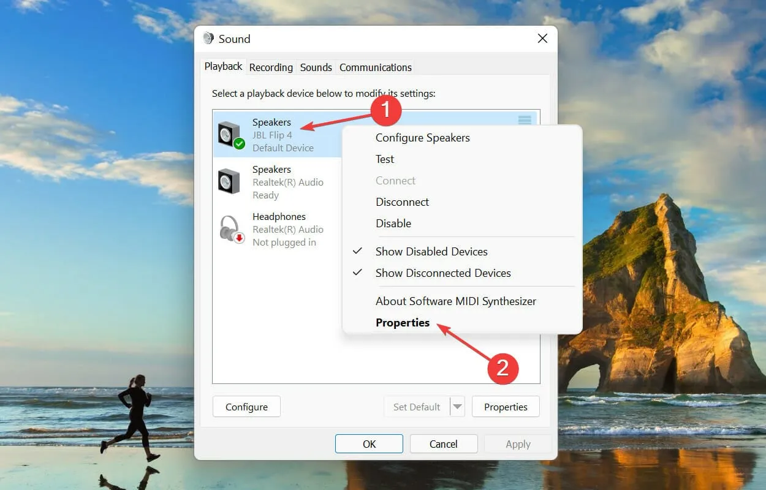766x490 pixels.
Task: Select the 'JBL Flip 4' device text
Action: [273, 135]
